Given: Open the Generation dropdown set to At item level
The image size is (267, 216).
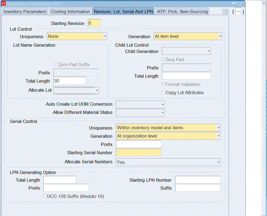Looking at the screenshot, I should pos(220,36).
